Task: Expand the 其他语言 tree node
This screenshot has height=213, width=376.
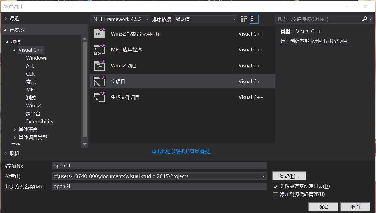Action: (15, 129)
